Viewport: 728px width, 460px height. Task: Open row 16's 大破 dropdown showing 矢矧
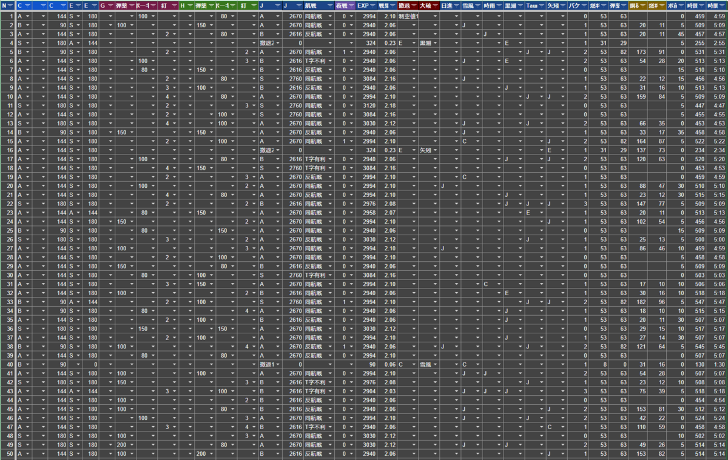435,150
